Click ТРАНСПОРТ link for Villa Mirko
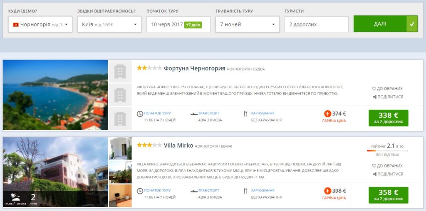The width and height of the screenshot is (426, 211). (x=209, y=190)
